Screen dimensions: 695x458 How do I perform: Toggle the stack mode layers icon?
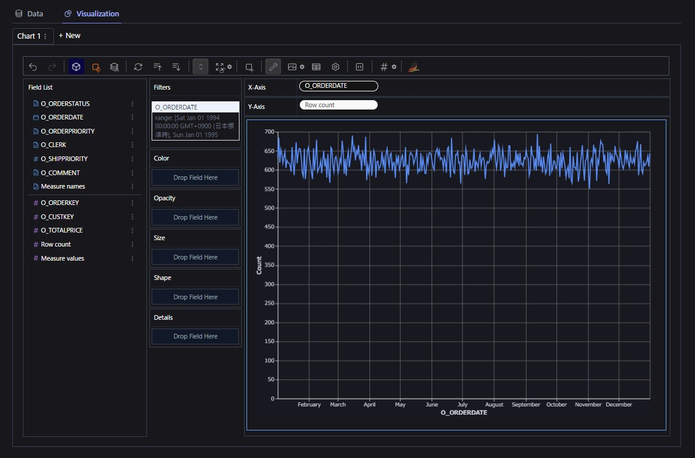pos(115,67)
